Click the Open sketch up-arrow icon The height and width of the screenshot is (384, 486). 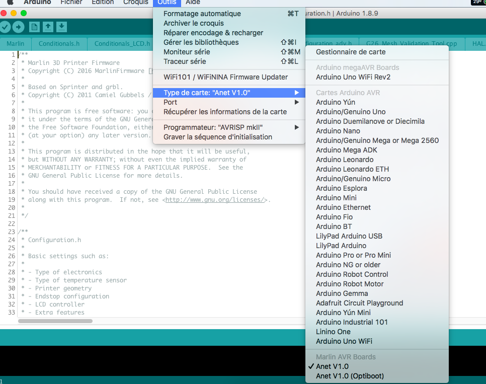[x=48, y=27]
